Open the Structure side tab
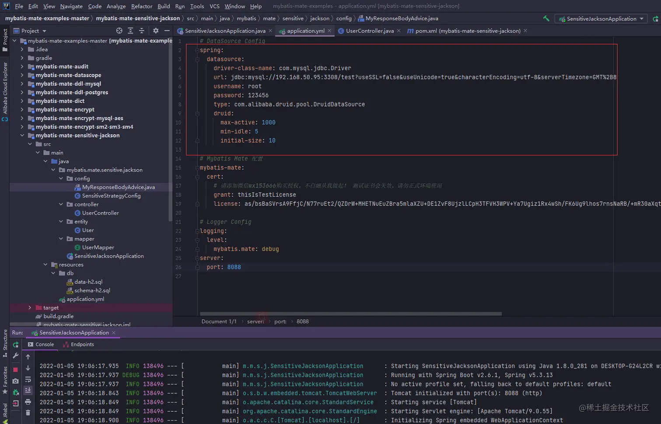Screen dimensions: 661x424 [x=5, y=343]
